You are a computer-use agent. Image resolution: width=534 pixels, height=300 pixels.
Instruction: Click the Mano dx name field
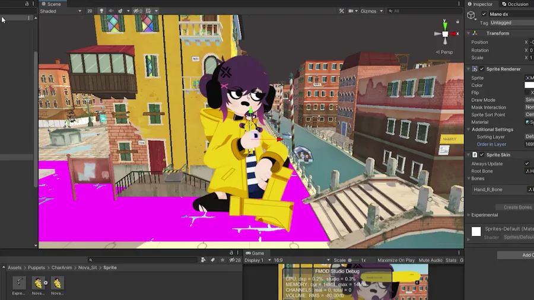(x=510, y=14)
